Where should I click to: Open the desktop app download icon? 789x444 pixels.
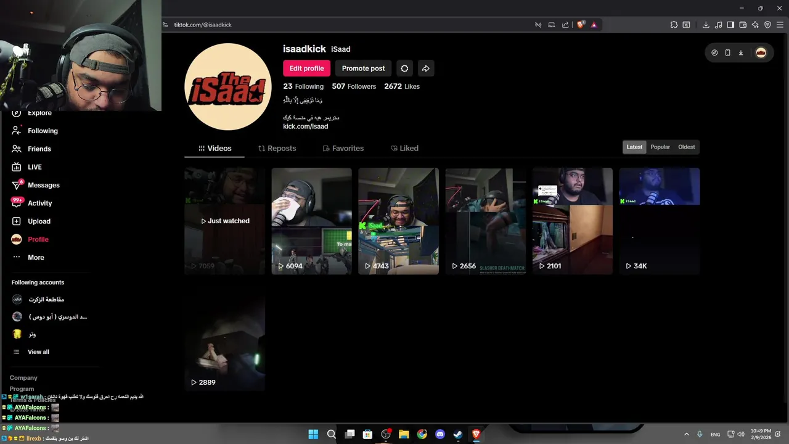point(741,52)
